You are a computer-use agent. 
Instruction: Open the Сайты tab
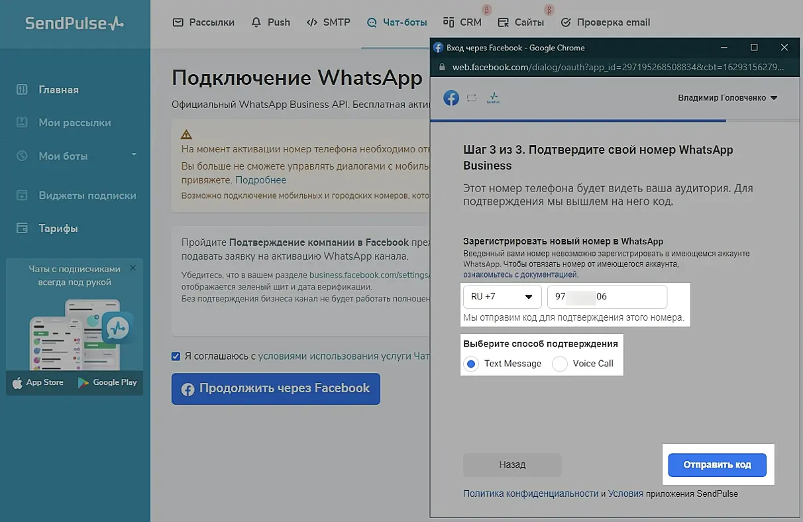(x=521, y=22)
